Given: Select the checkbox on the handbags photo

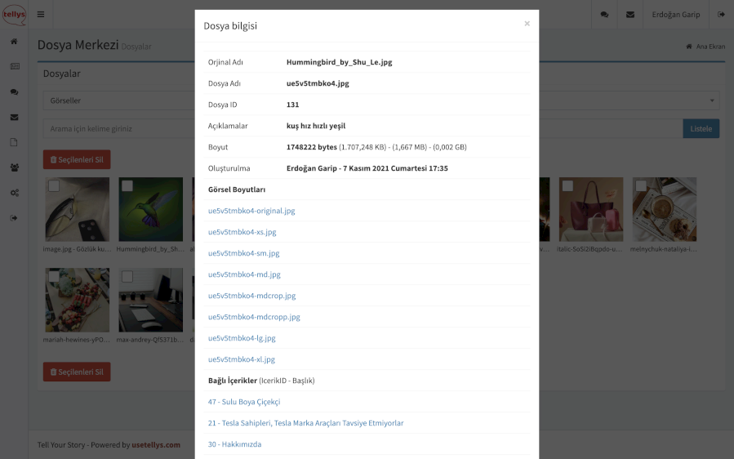Looking at the screenshot, I should pyautogui.click(x=567, y=186).
